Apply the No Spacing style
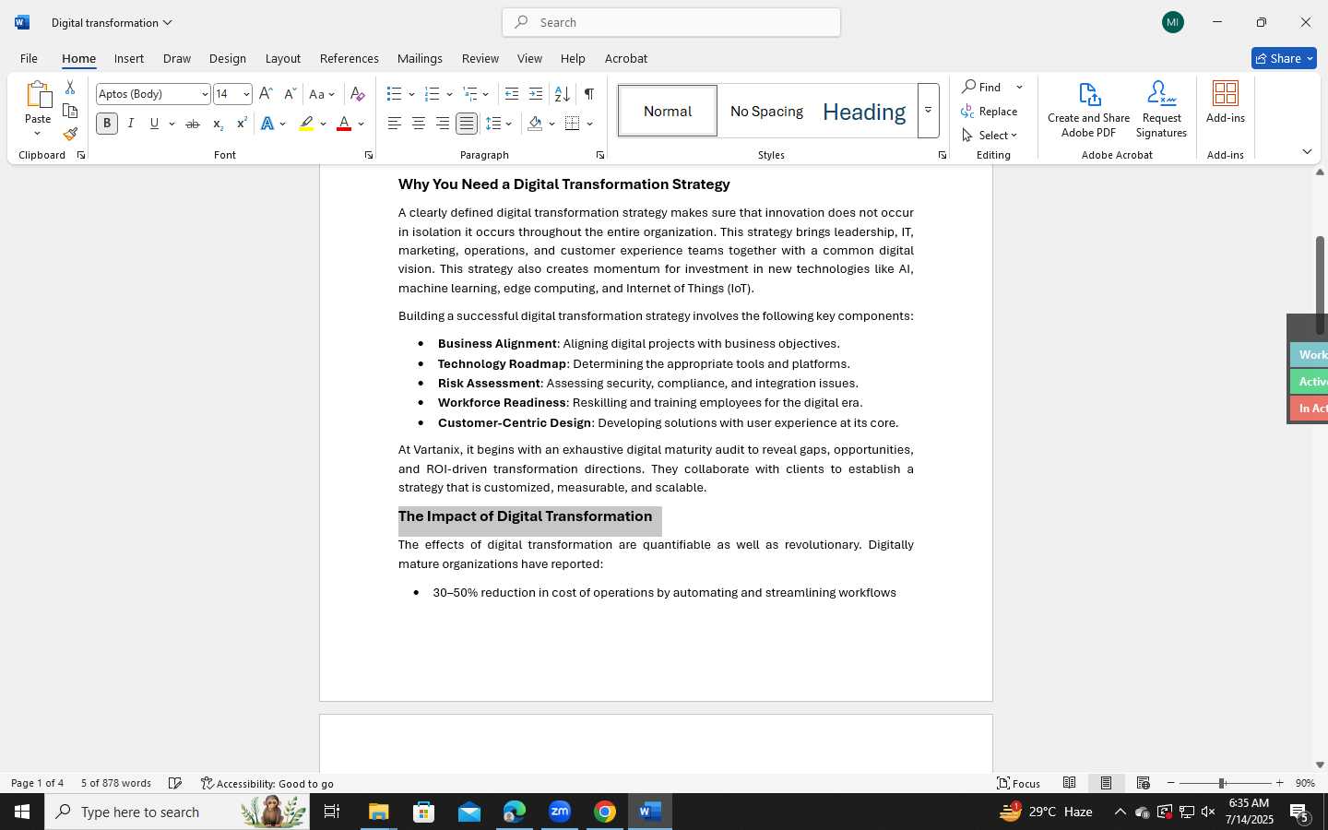 tap(766, 111)
